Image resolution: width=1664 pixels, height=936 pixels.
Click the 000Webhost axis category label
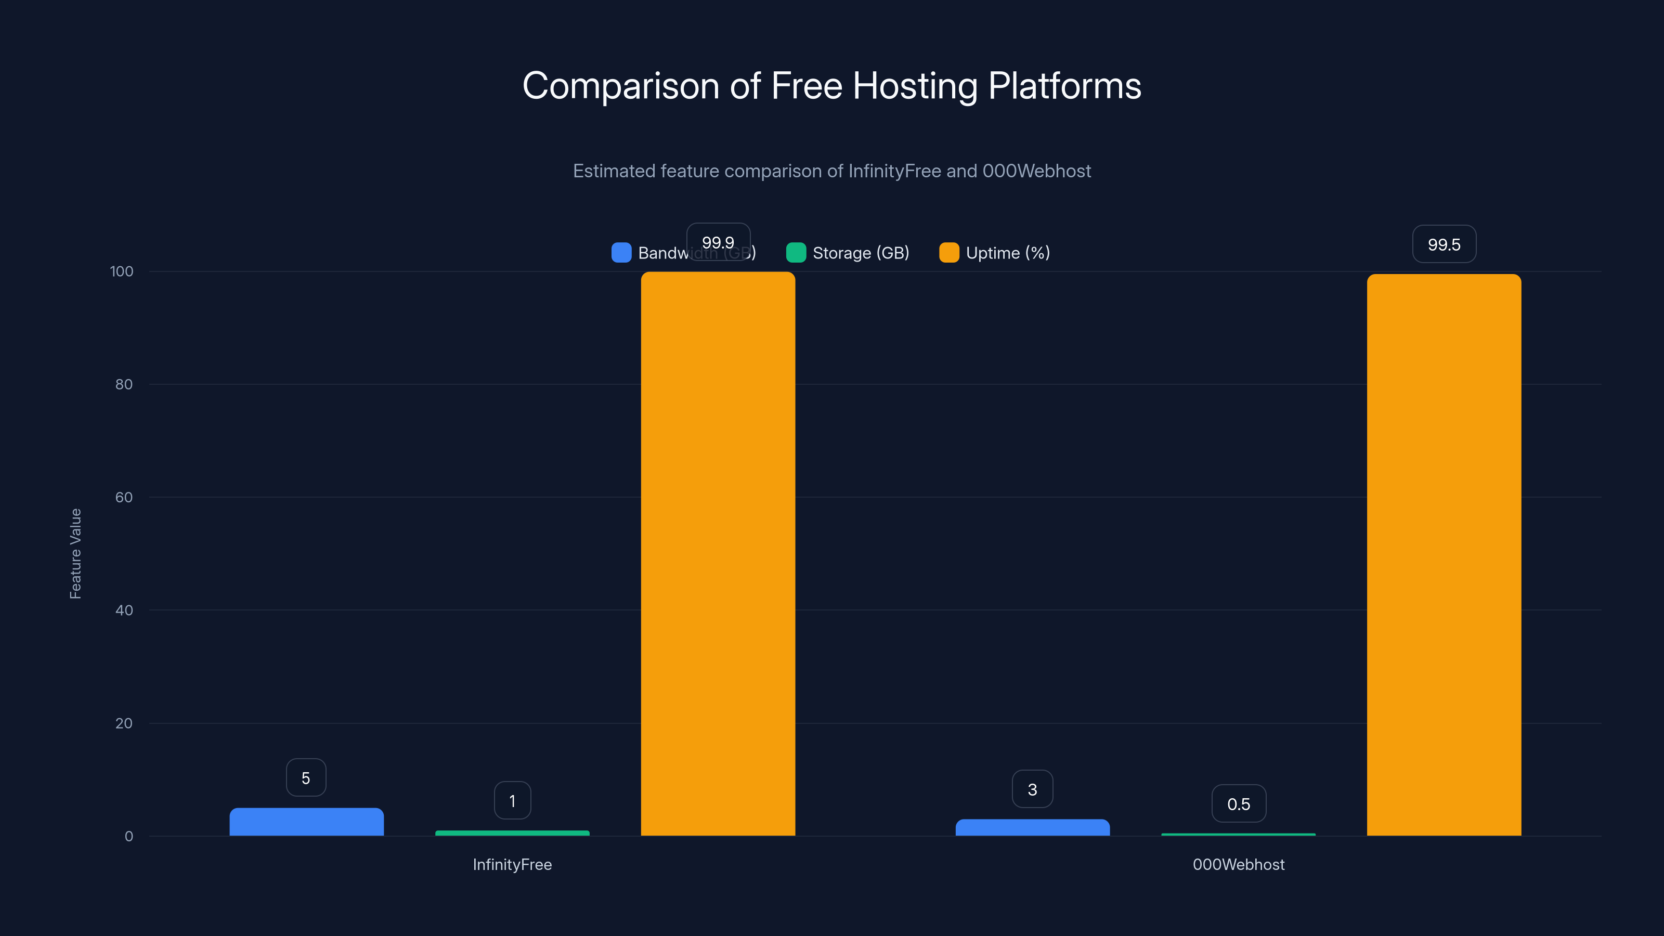point(1238,864)
